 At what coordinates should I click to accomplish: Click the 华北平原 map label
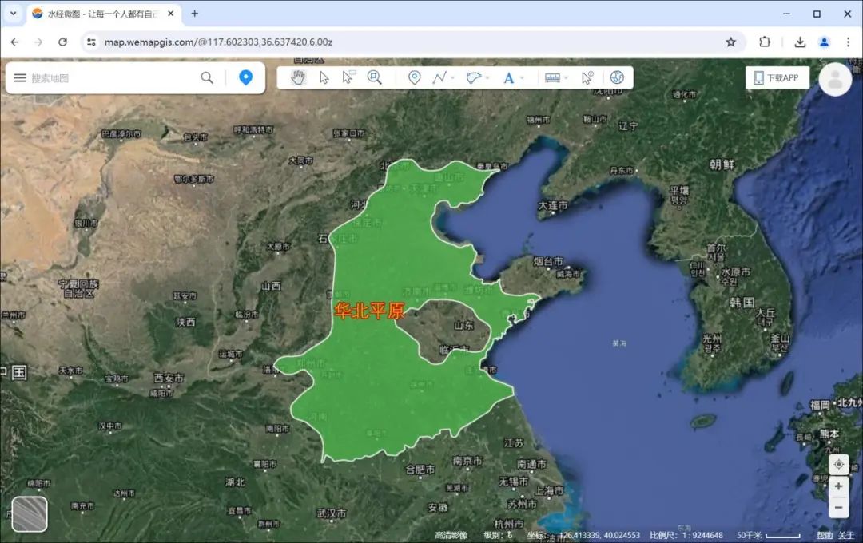pos(369,311)
